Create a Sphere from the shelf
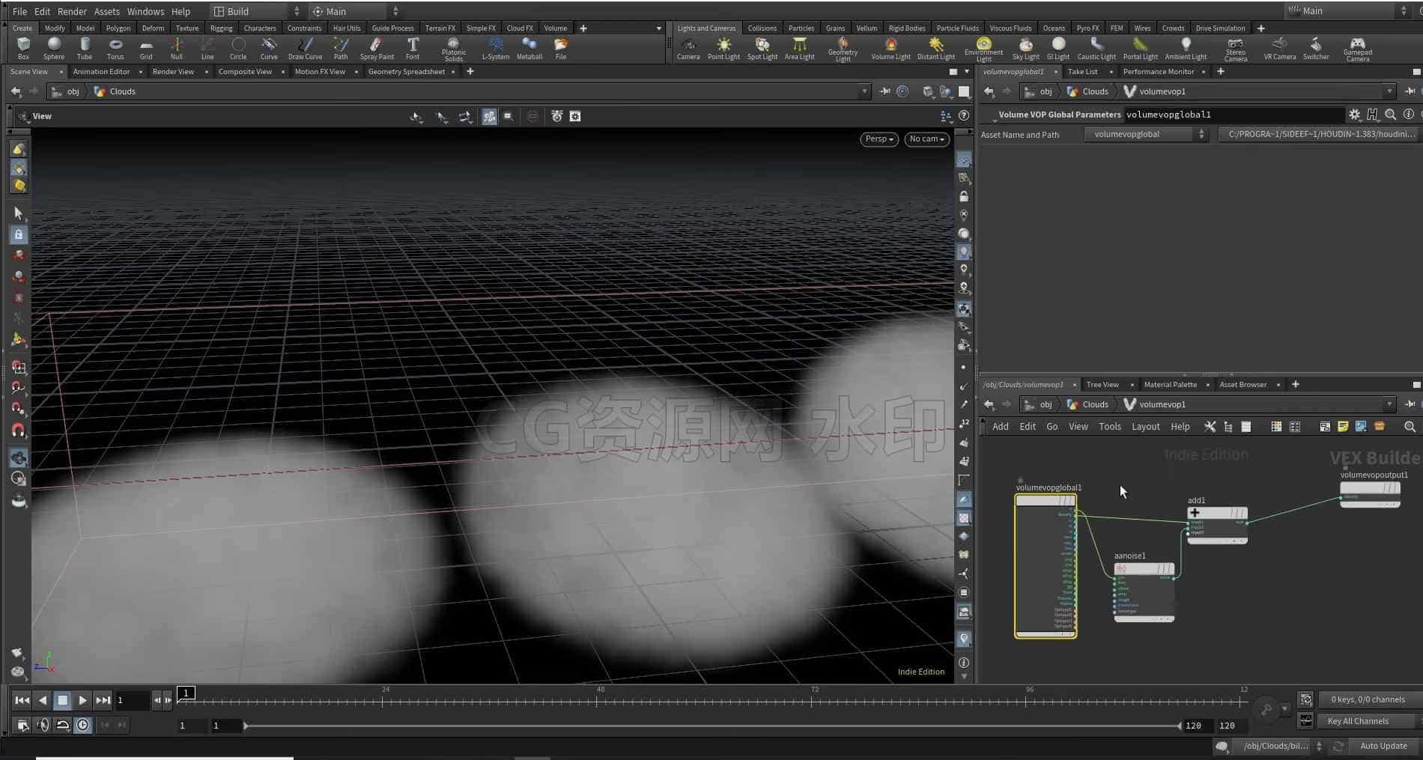 [54, 49]
